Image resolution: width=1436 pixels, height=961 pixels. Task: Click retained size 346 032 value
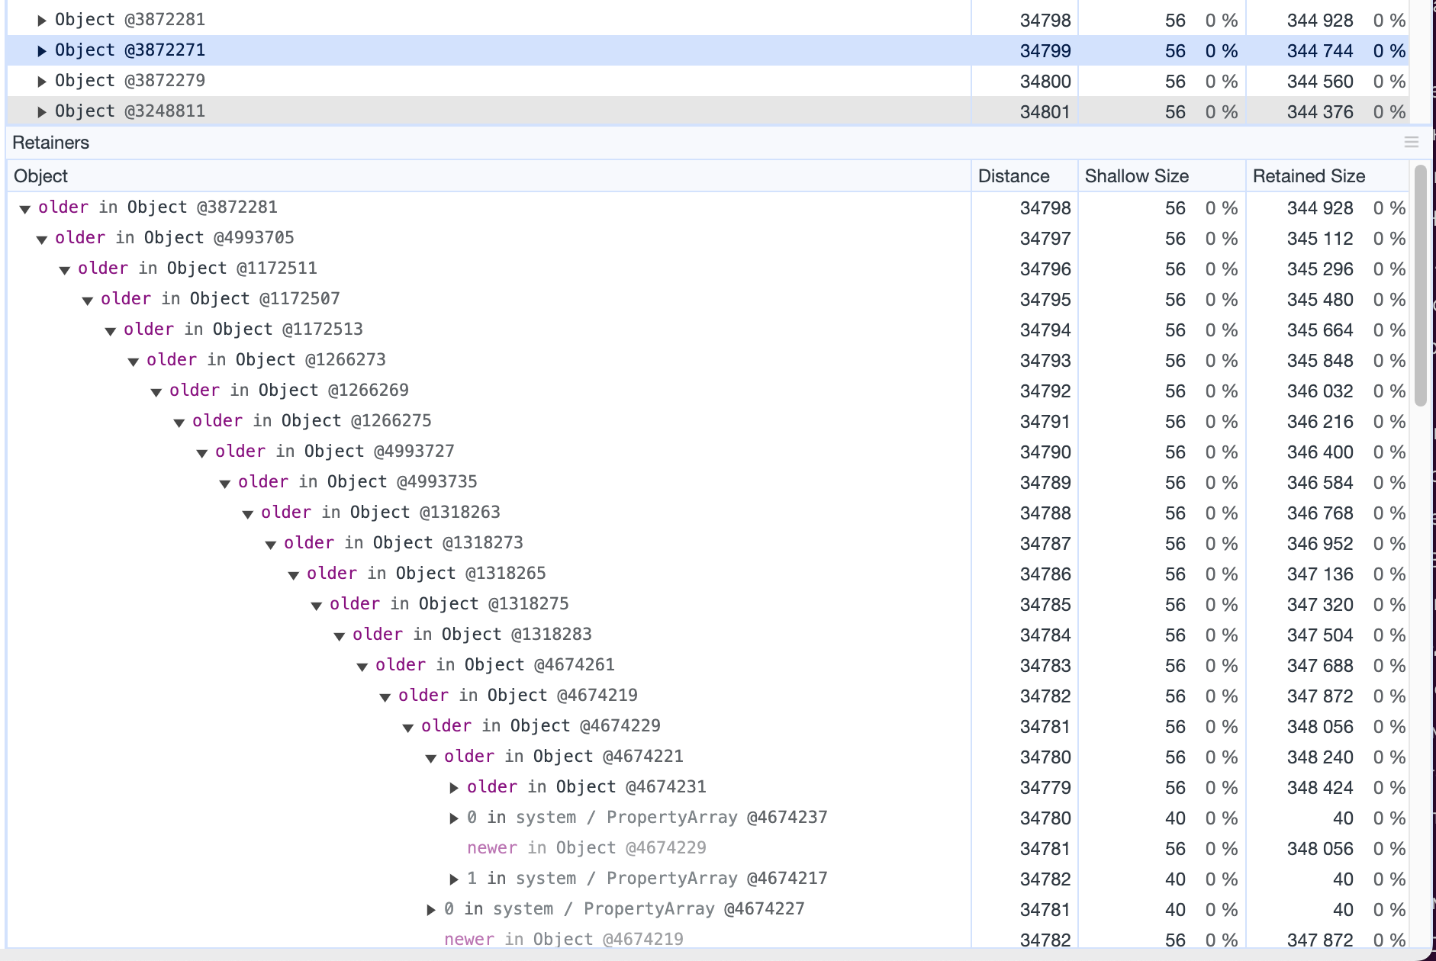(1320, 391)
